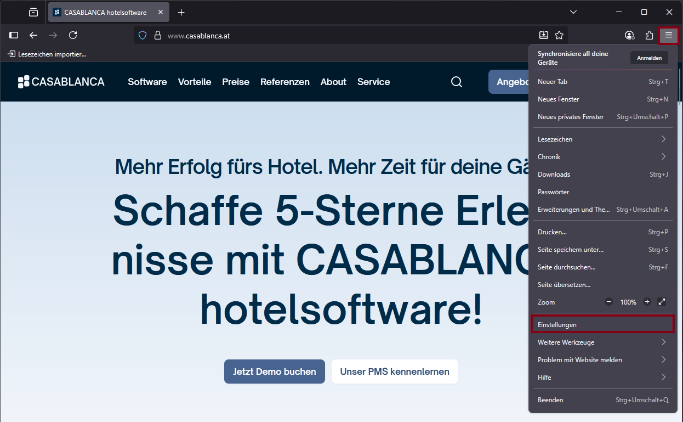683x422 pixels.
Task: Expand the Lesezeichen submenu
Action: tap(602, 139)
